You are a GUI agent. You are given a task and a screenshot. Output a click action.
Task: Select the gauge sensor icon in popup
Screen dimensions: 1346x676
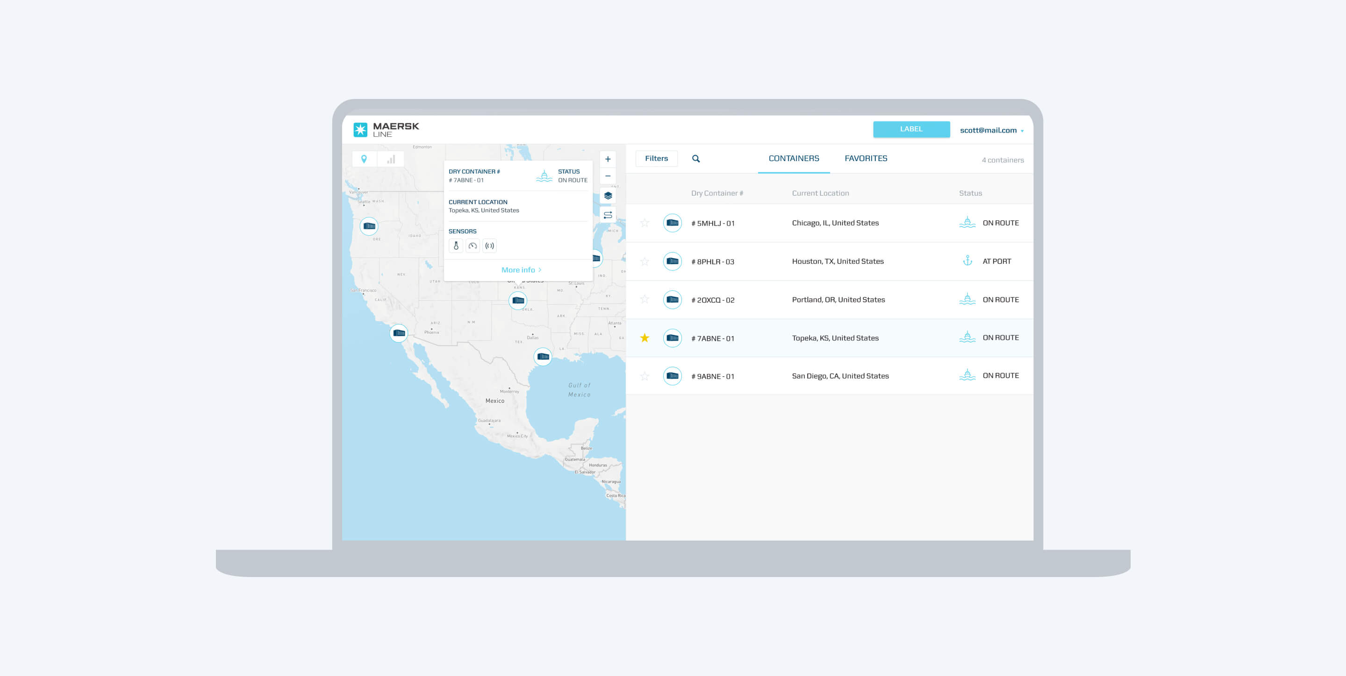(x=473, y=246)
